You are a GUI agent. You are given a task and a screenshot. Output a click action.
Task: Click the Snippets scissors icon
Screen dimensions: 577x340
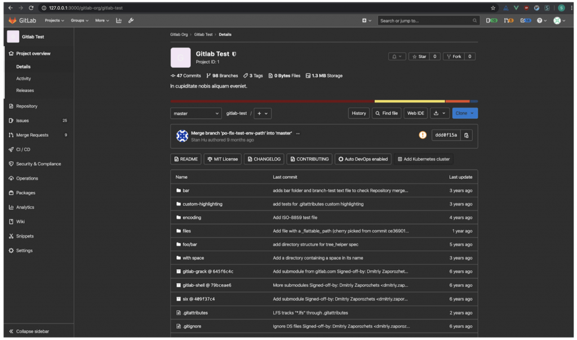tap(11, 236)
